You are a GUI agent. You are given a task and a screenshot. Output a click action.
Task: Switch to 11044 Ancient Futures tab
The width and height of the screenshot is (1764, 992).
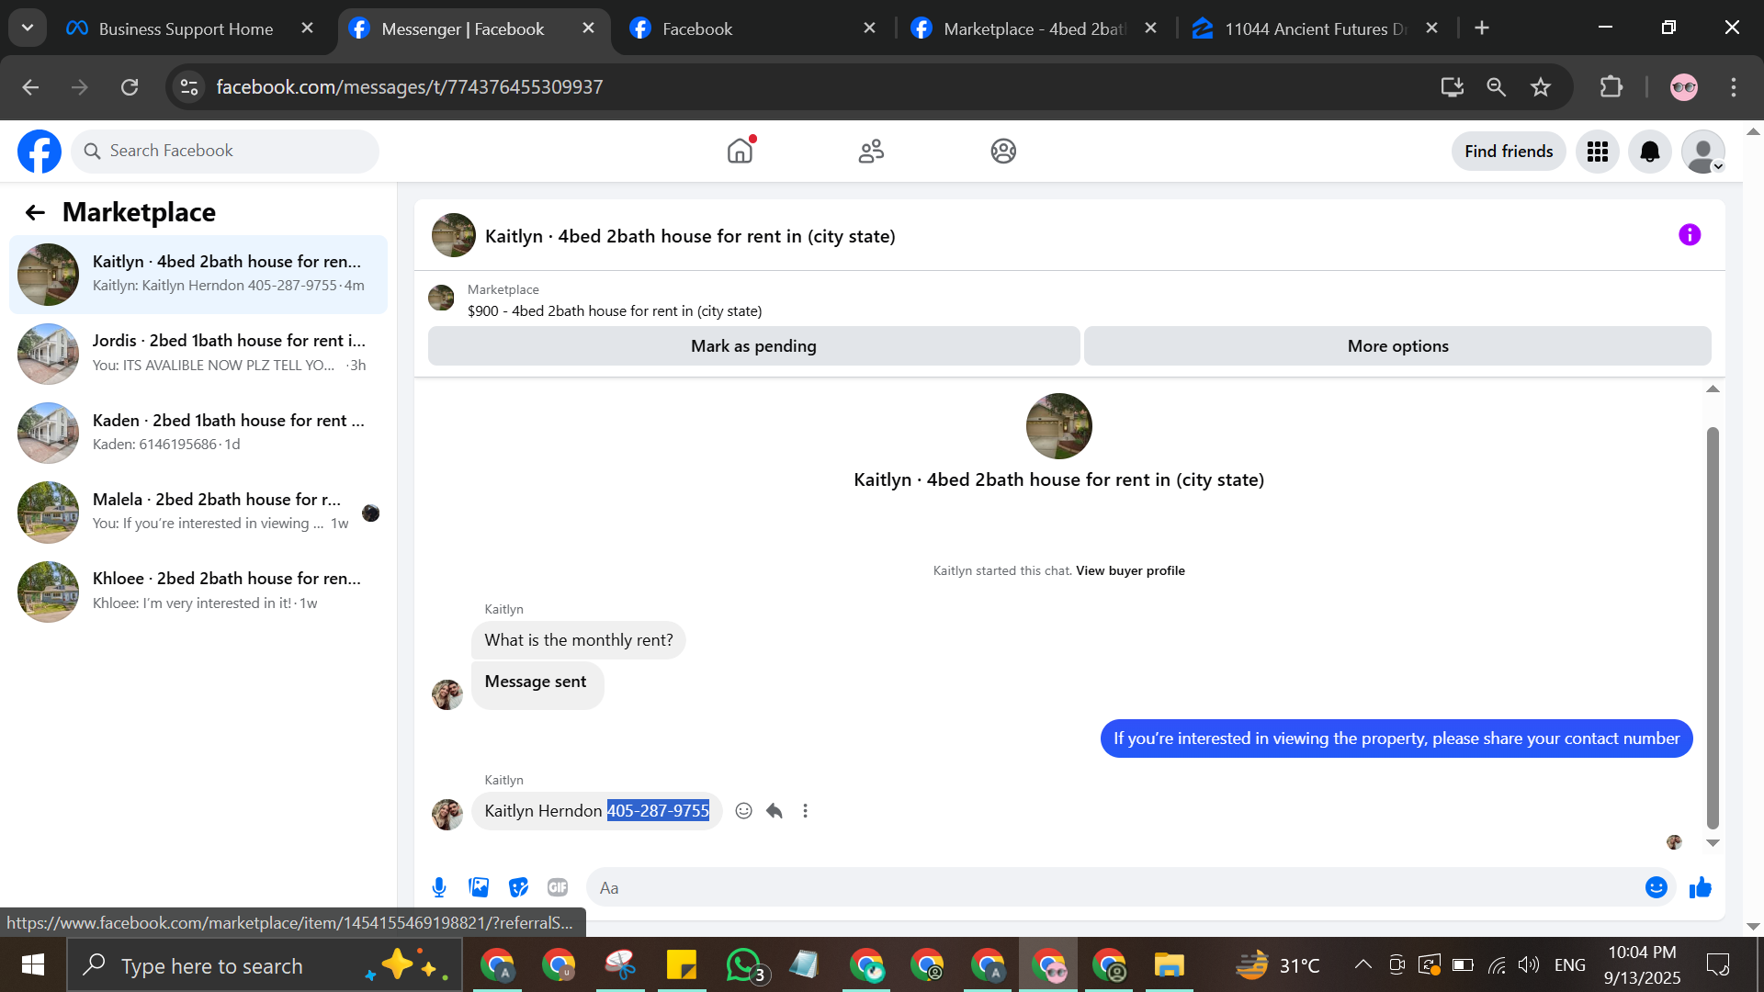pos(1315,28)
